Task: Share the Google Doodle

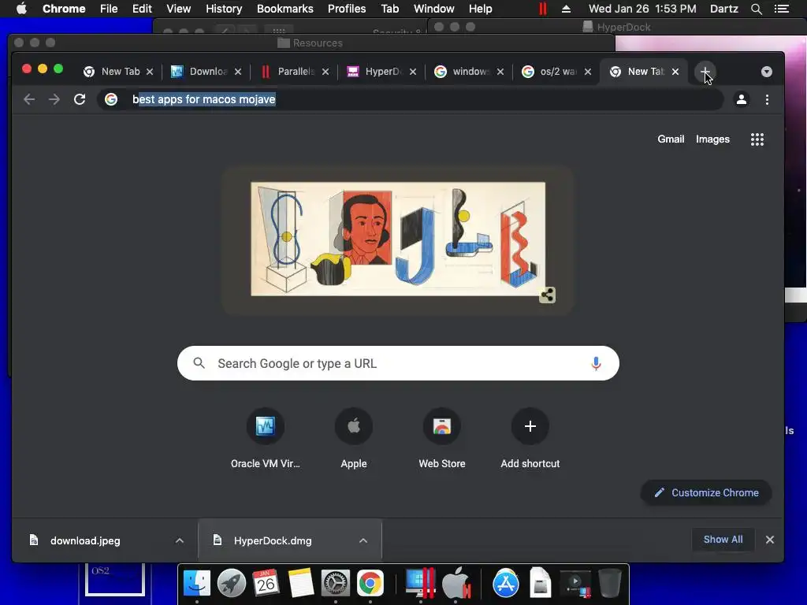Action: 547,295
